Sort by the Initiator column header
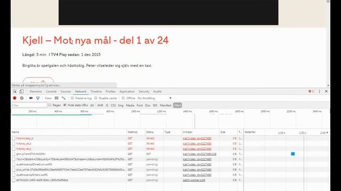341x191 pixels. tap(201, 132)
